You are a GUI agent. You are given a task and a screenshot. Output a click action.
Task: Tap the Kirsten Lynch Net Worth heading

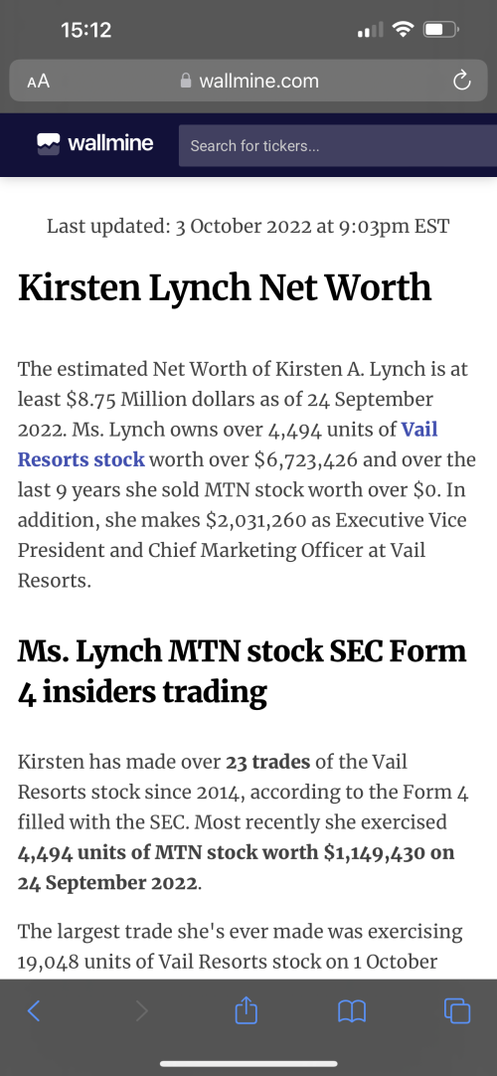pos(225,288)
